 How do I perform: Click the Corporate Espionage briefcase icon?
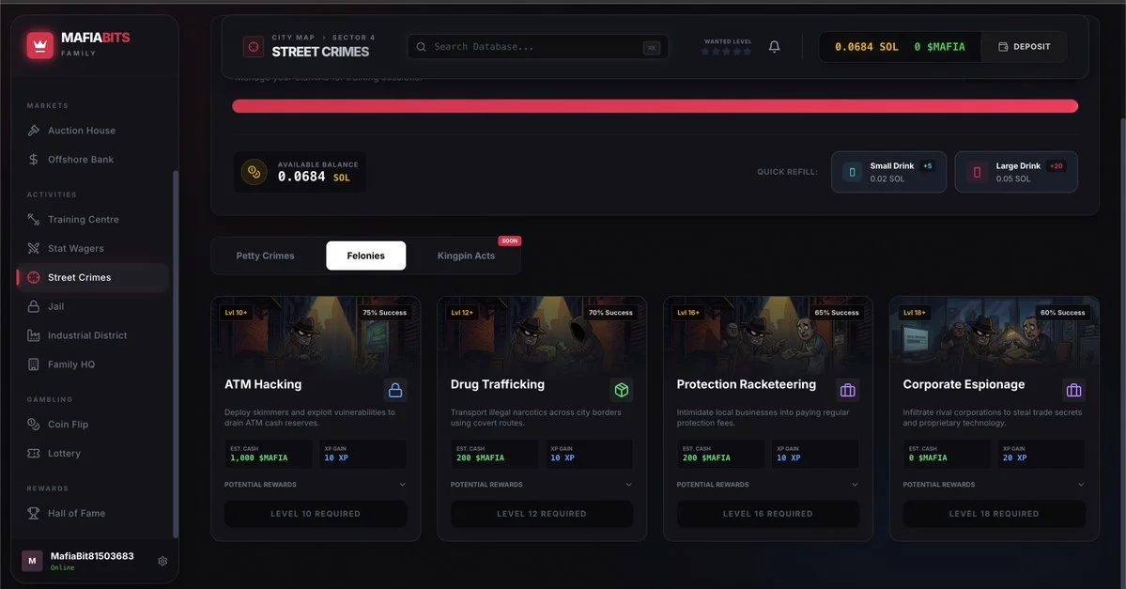point(1073,390)
